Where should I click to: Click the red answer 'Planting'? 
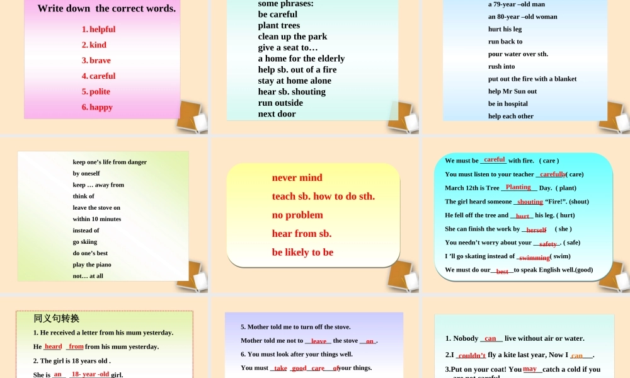(x=518, y=187)
